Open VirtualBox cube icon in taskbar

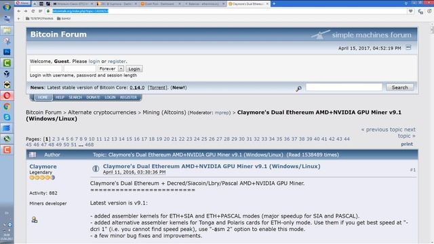pos(7,74)
